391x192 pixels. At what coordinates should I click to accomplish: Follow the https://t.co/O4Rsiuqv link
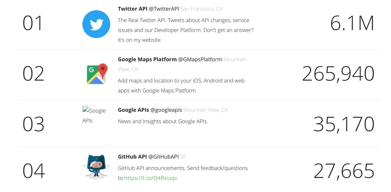(x=151, y=178)
